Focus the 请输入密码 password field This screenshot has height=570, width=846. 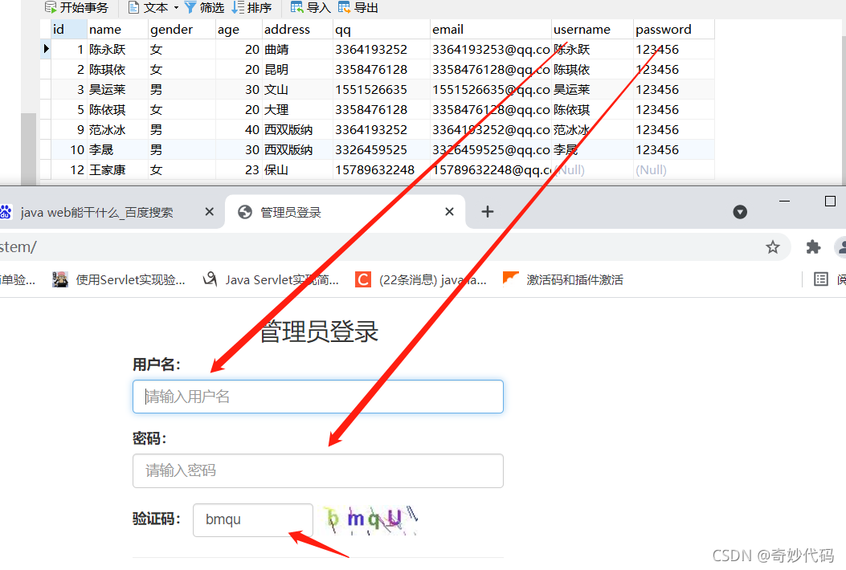pyautogui.click(x=318, y=470)
